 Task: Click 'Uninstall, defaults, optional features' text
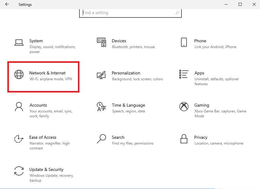pyautogui.click(x=216, y=81)
